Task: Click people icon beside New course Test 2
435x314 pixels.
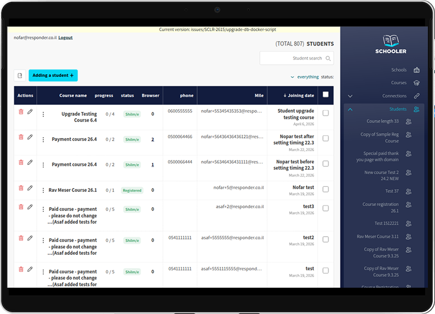Action: tap(409, 173)
